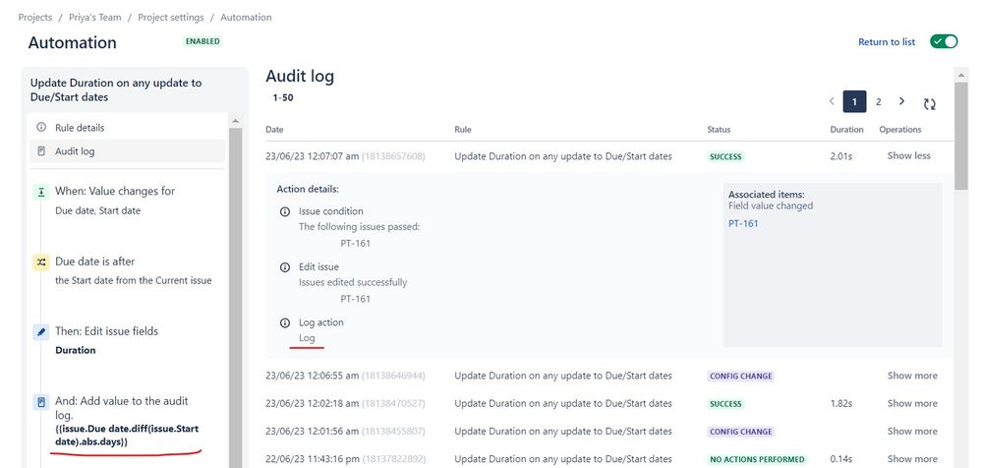
Task: Click the green trigger icon
Action: (x=41, y=192)
